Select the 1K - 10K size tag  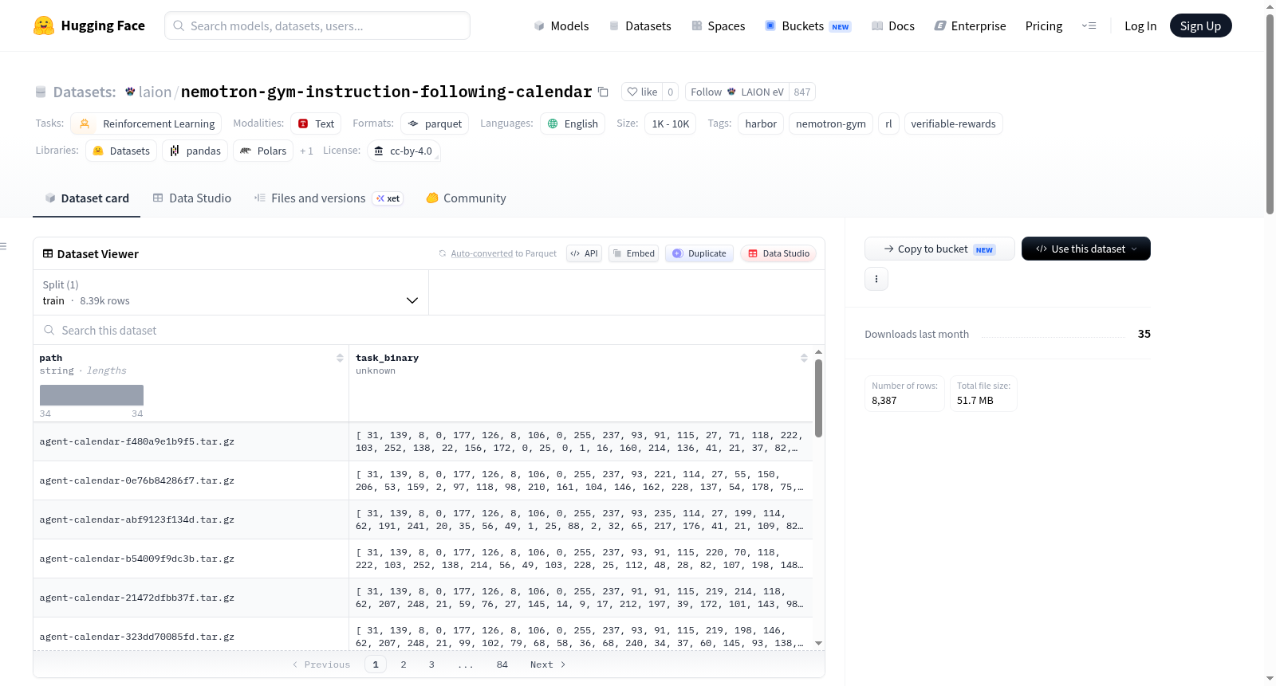[671, 123]
